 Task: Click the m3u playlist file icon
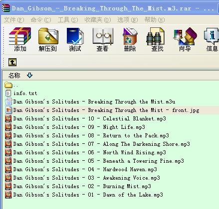[8, 102]
